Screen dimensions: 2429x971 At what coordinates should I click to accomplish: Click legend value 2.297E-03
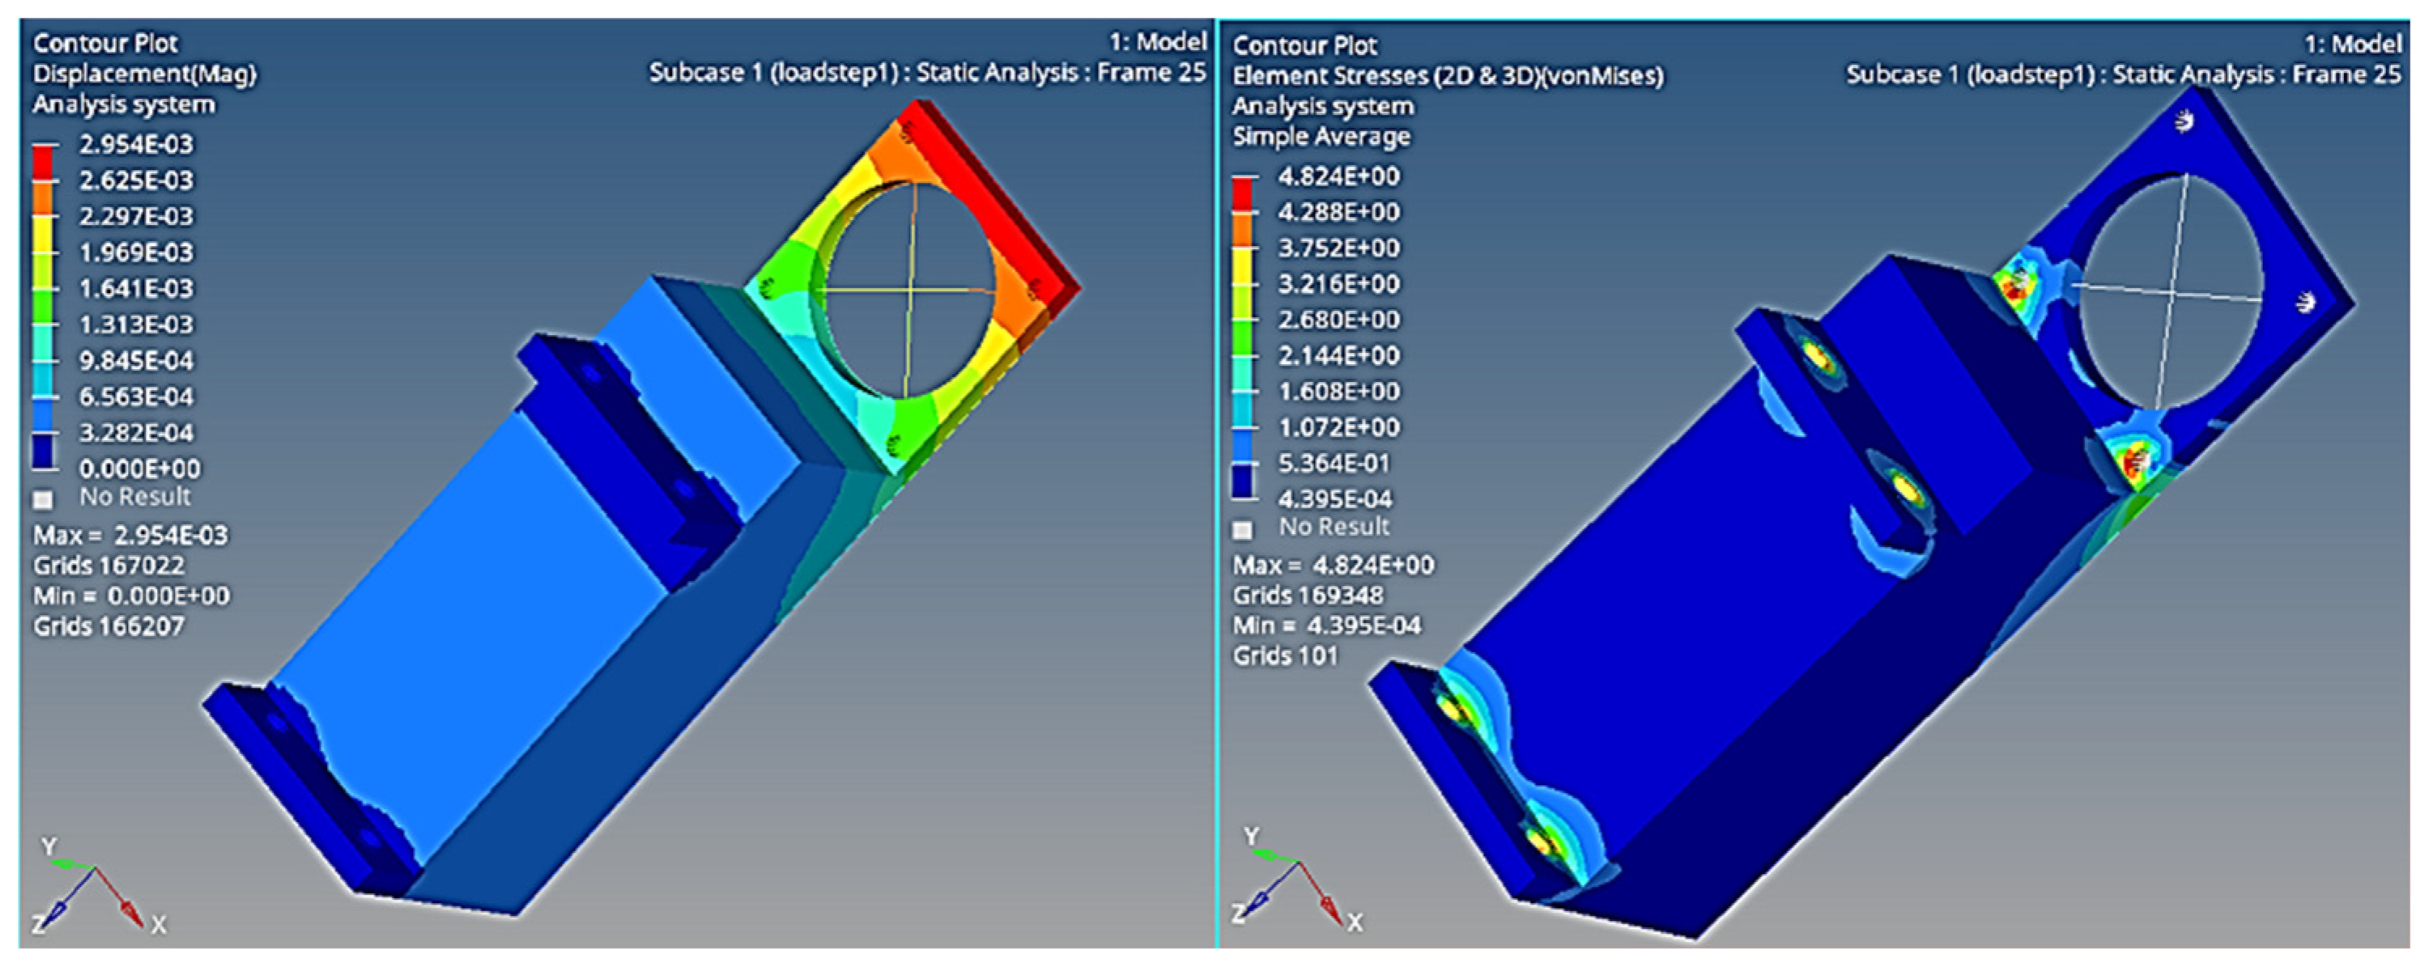click(x=136, y=216)
